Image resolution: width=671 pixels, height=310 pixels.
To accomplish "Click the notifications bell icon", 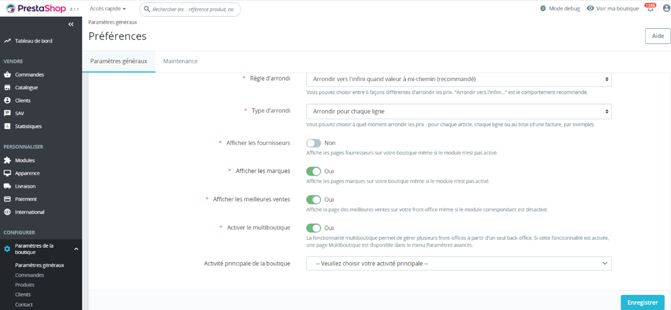I will [x=650, y=9].
